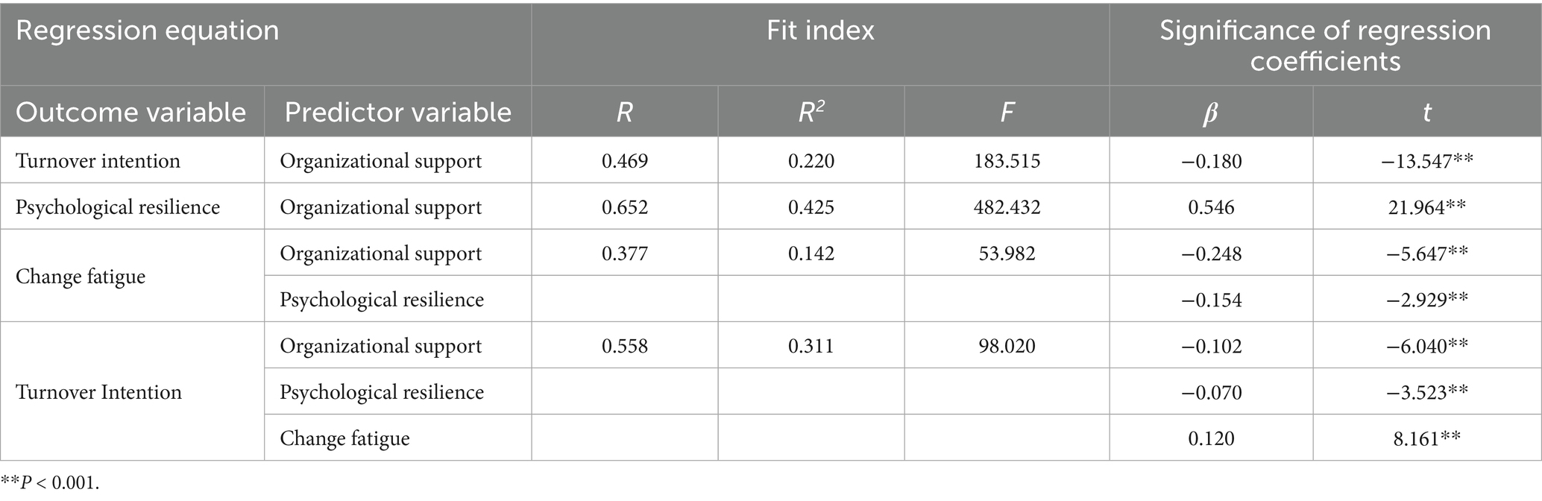Viewport: 1542px width, 501px height.
Task: Click "Significance of regression coefficients" header
Action: (1325, 45)
